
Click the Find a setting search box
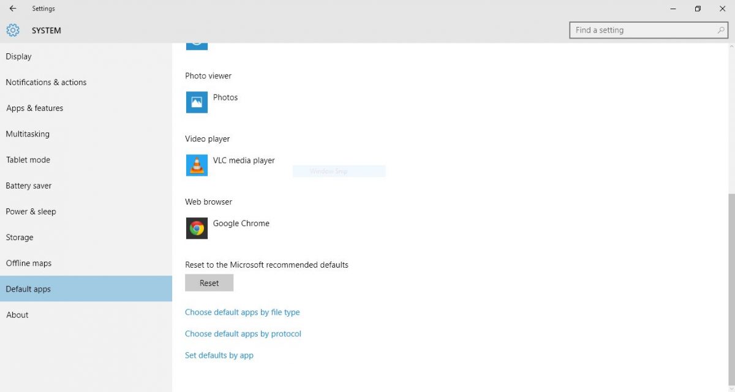[643, 30]
